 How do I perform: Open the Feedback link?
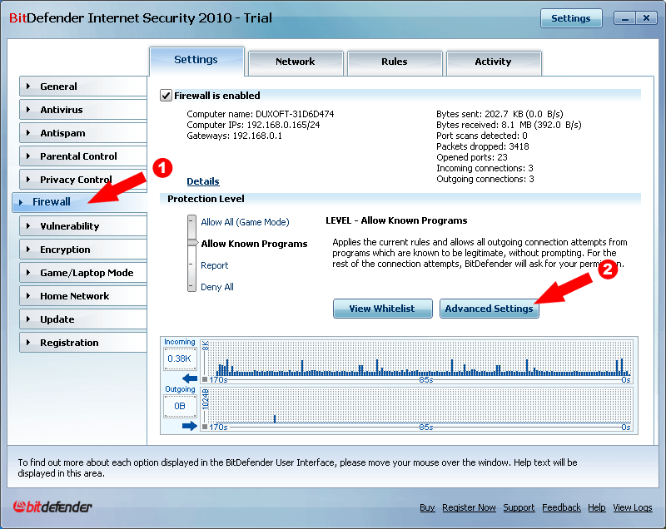[x=561, y=507]
